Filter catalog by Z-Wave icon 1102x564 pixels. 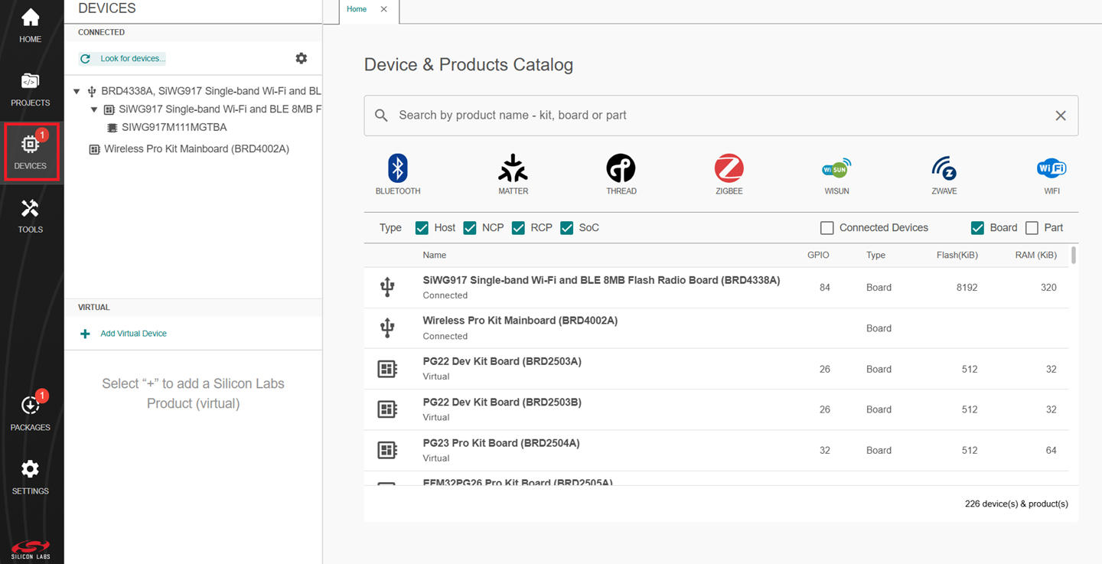944,174
